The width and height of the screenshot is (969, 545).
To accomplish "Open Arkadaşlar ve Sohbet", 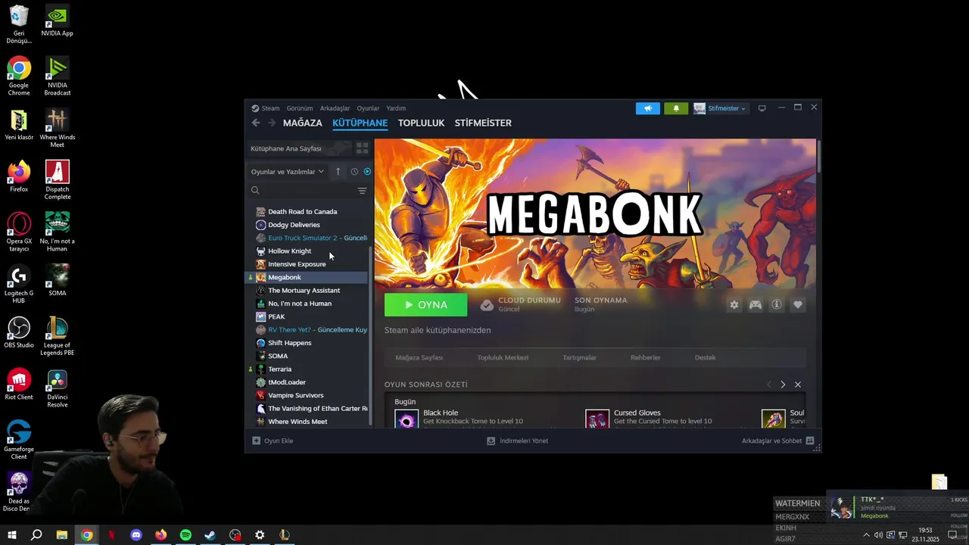I will pos(777,441).
